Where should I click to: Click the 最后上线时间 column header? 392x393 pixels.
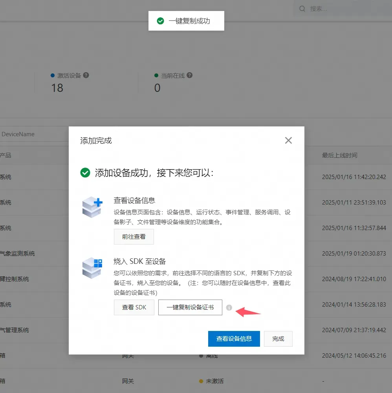point(340,155)
